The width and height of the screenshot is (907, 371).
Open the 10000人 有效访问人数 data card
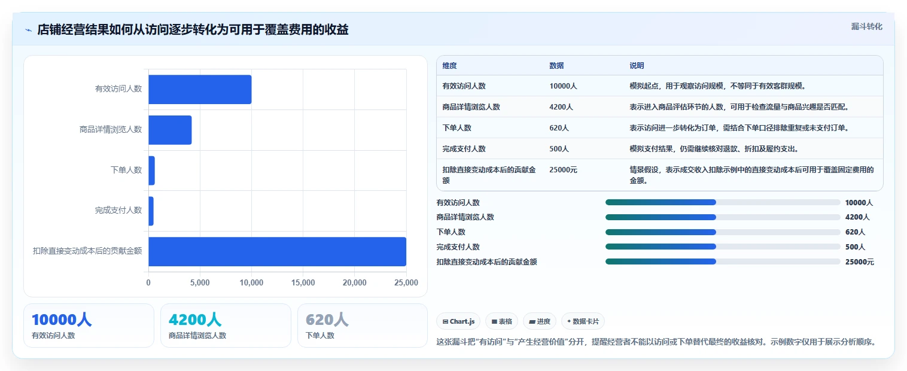[x=89, y=326]
